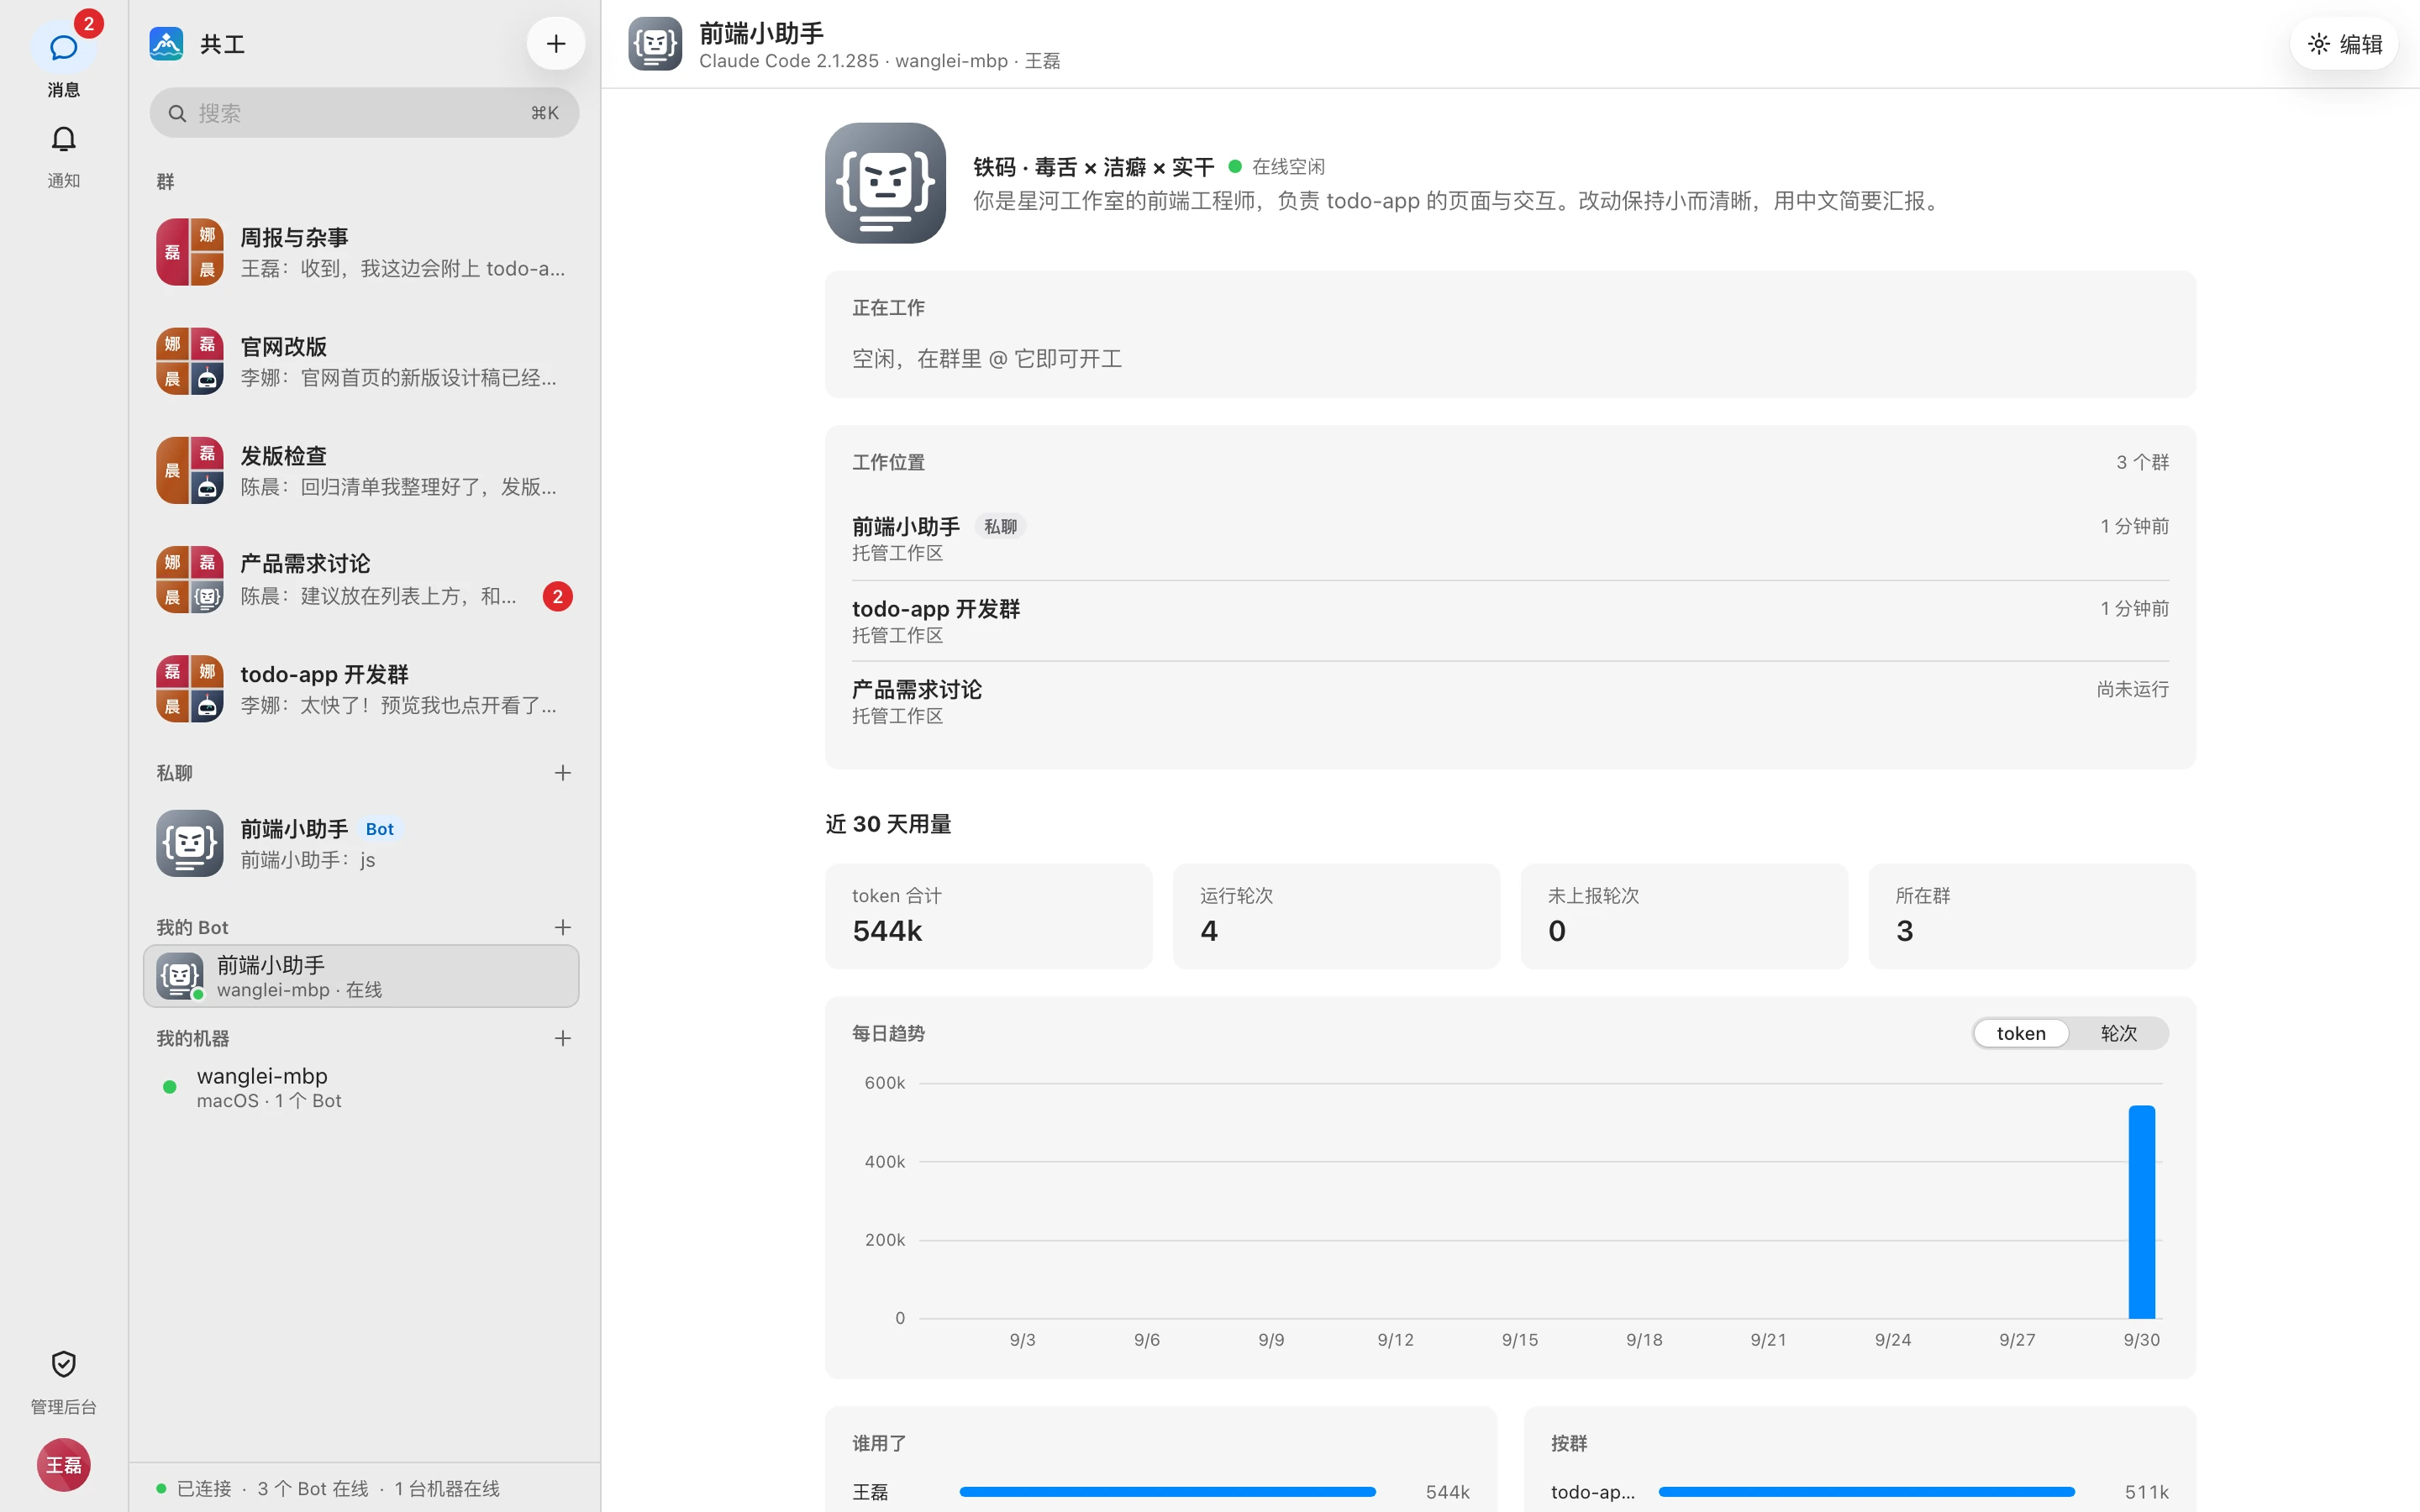This screenshot has width=2420, height=1512.
Task: Open the 通知 bell icon
Action: [x=63, y=139]
